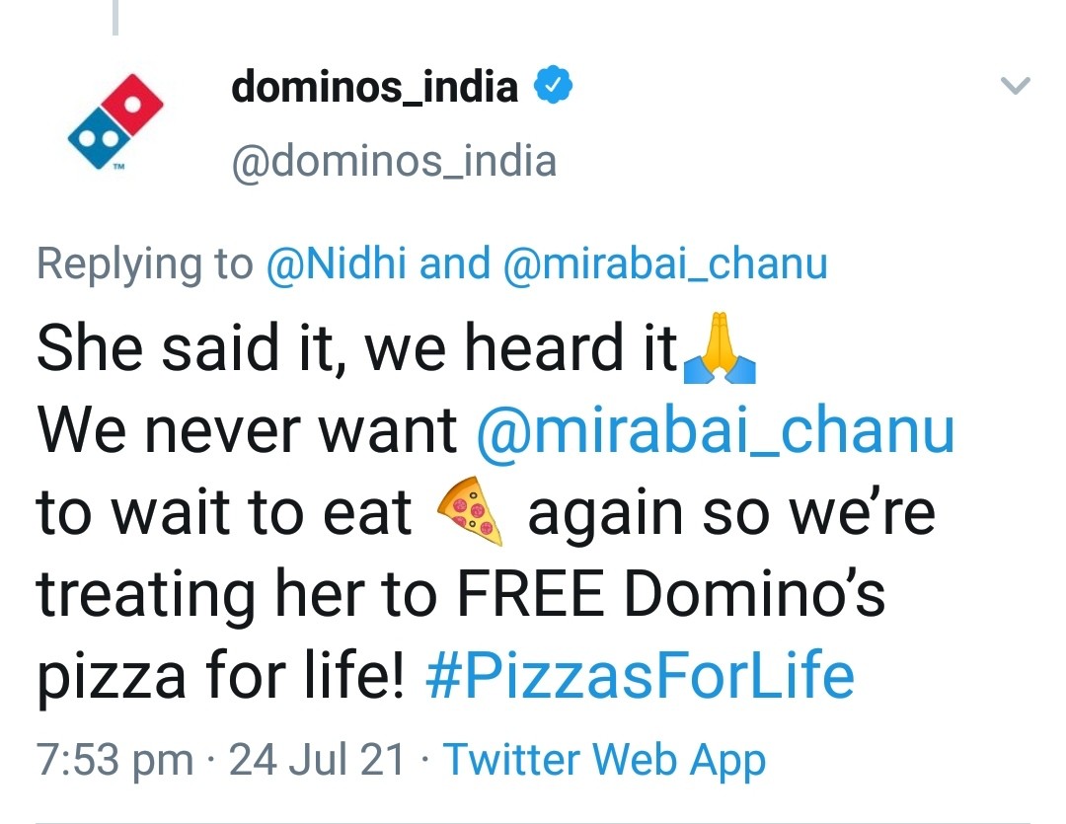The width and height of the screenshot is (1066, 824).
Task: Click the grey @dominos_india handle
Action: click(x=394, y=161)
